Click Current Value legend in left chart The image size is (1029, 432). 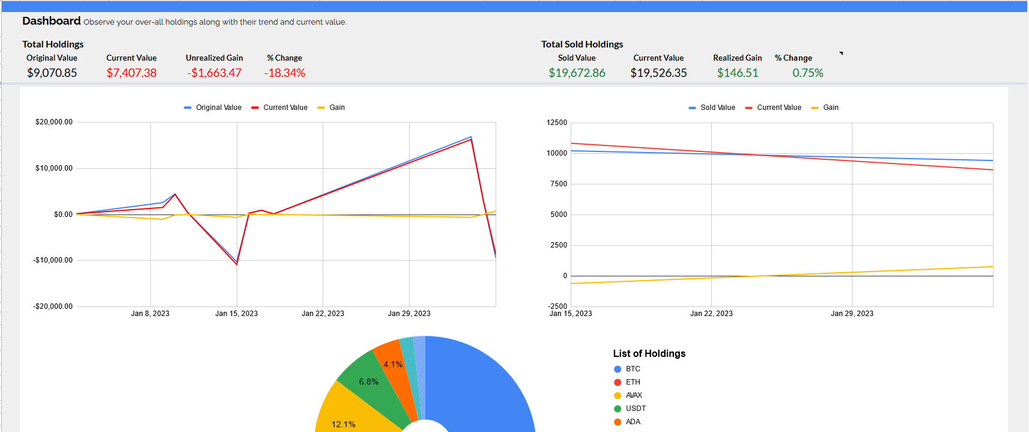[x=279, y=108]
